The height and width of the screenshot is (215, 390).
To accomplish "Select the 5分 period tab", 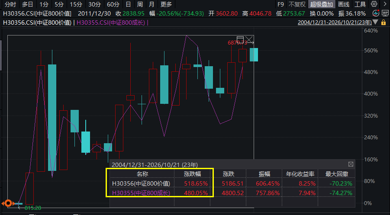I will pos(59,4).
